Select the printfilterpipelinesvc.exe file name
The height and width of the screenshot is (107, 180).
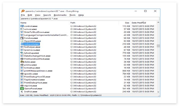pos(38,71)
